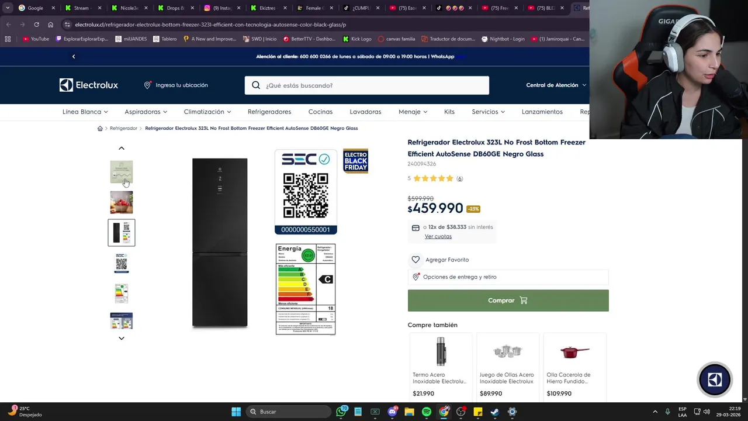Screen dimensions: 748x421
Task: Expand the Servicios menu
Action: (x=489, y=112)
